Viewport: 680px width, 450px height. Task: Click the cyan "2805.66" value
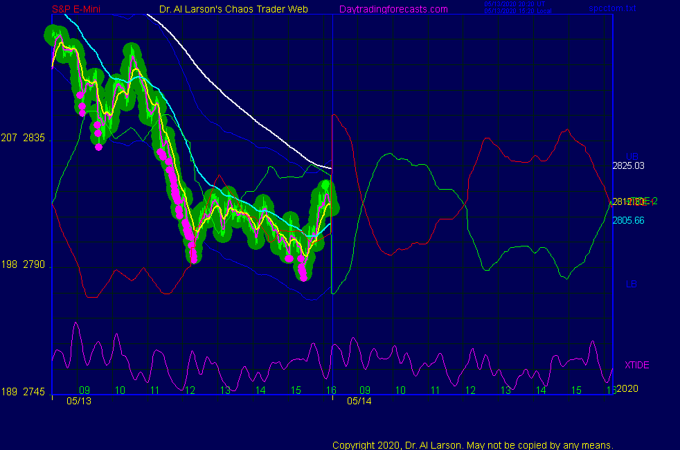pyautogui.click(x=628, y=220)
